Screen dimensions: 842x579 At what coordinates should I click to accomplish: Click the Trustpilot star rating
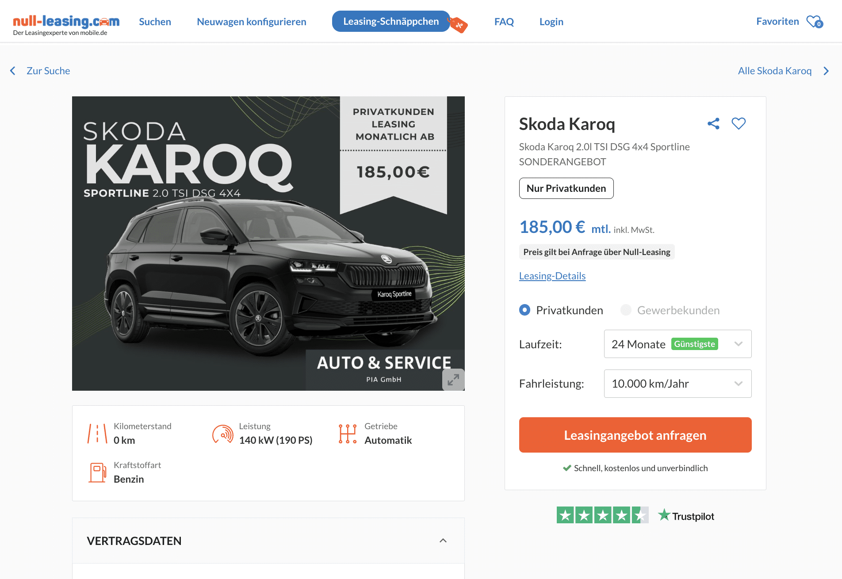click(x=602, y=515)
